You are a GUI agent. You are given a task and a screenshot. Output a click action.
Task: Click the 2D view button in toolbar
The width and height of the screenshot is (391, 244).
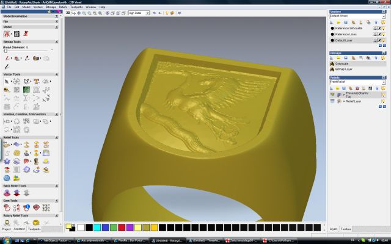[x=68, y=12]
